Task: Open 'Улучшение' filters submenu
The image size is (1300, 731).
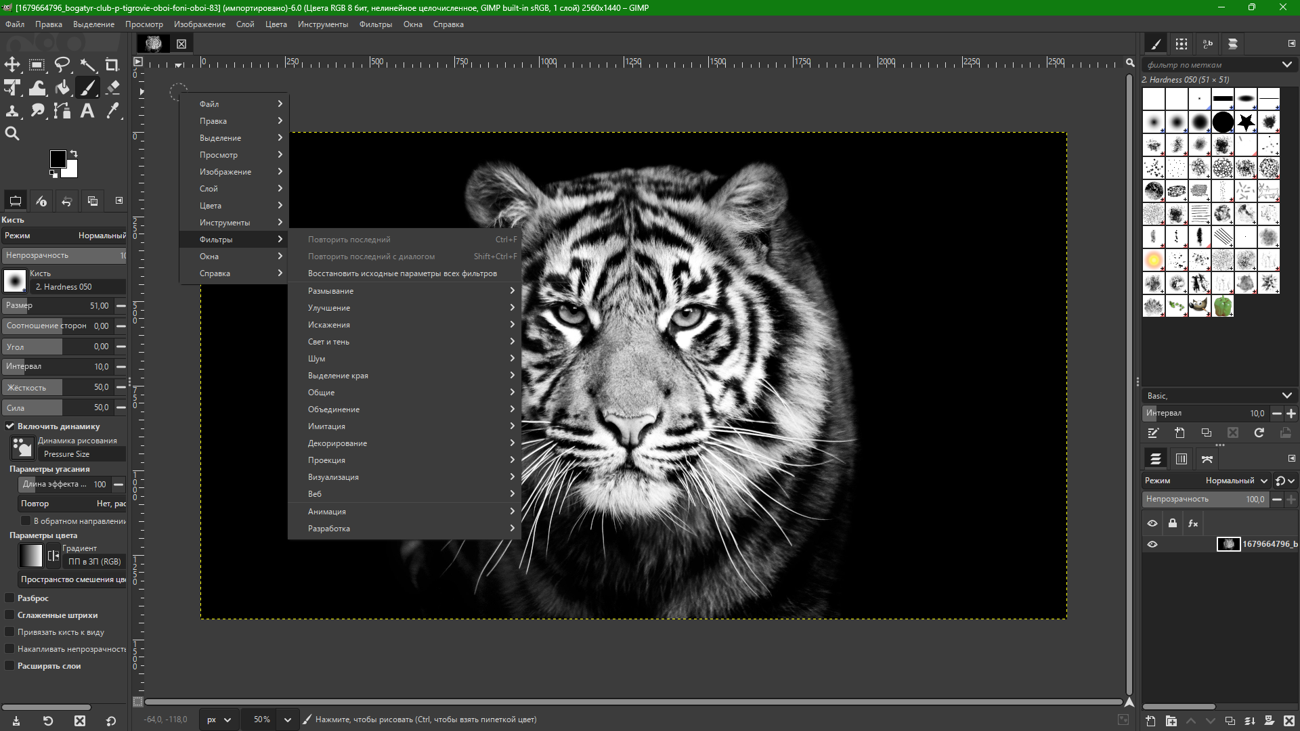Action: coord(404,308)
